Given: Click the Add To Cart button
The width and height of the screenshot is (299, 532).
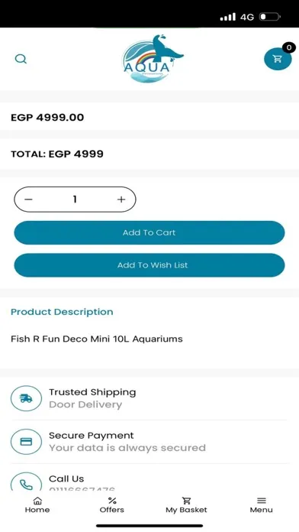Looking at the screenshot, I should point(149,232).
